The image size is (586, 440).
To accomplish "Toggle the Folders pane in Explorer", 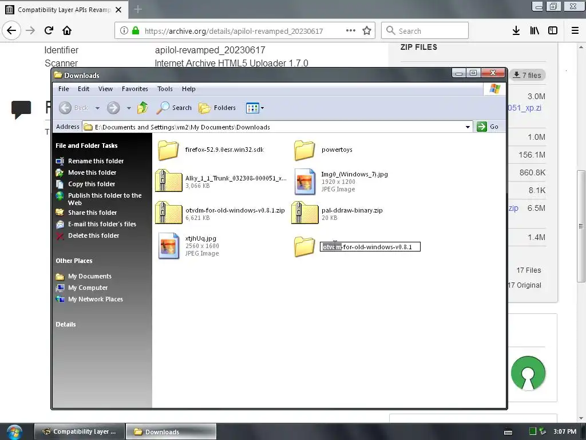I will pyautogui.click(x=217, y=108).
